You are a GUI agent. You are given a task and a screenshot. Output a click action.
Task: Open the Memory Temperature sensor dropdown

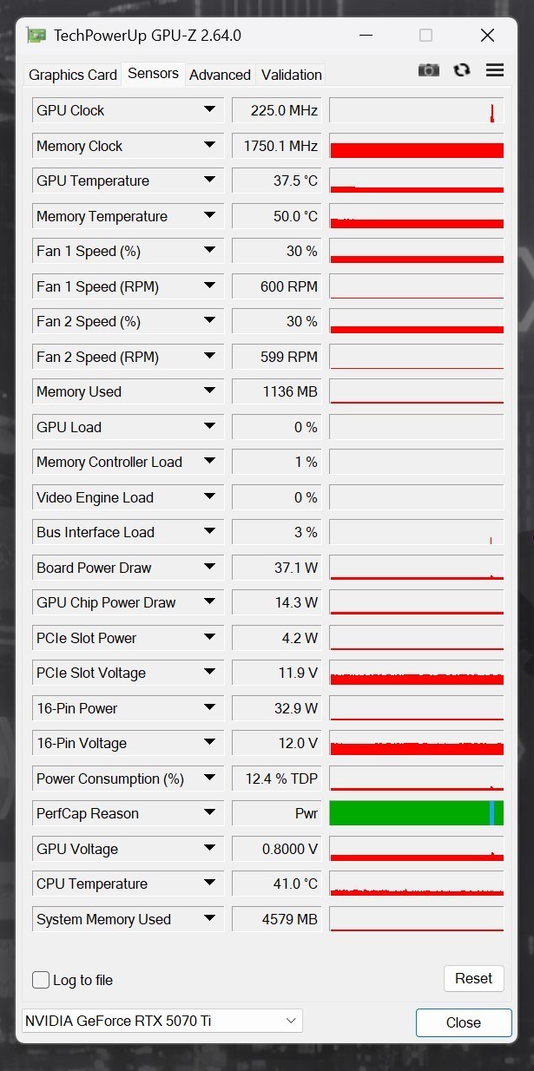[x=208, y=215]
